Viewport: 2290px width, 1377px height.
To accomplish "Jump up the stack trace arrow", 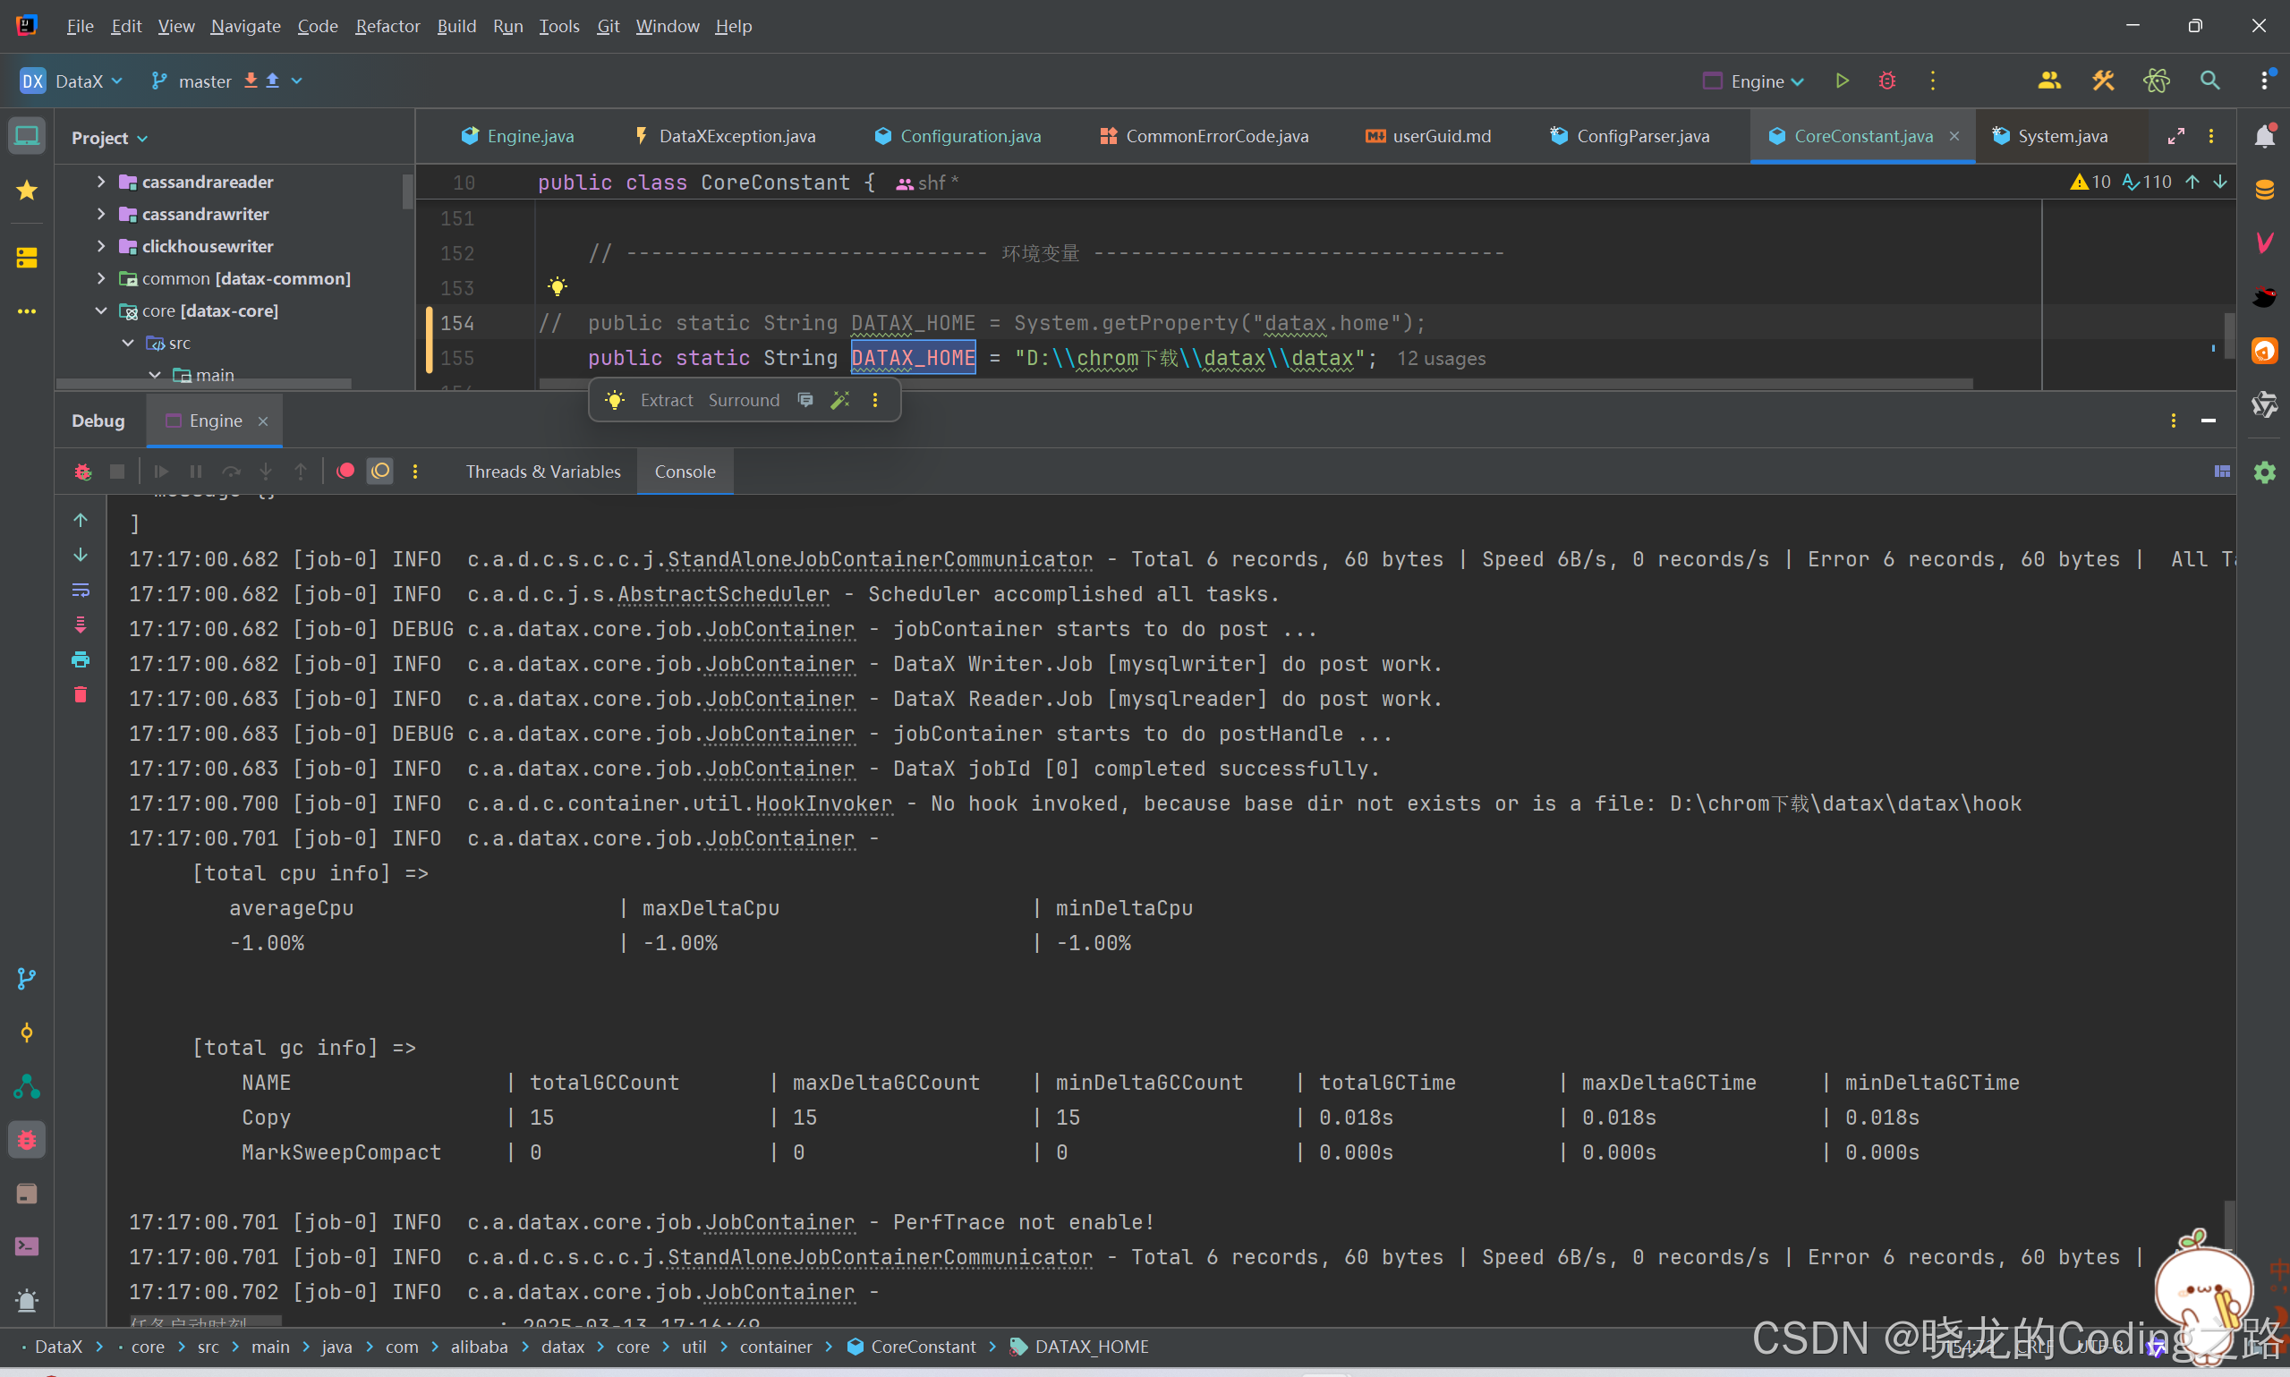I will [x=81, y=520].
